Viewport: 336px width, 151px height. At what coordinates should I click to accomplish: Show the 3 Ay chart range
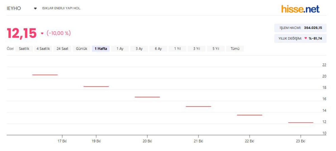[139, 49]
